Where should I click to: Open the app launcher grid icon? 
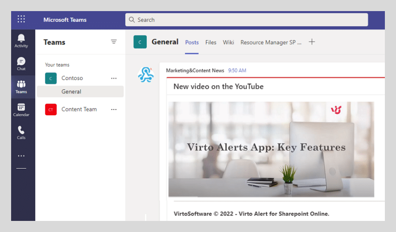[x=21, y=19]
